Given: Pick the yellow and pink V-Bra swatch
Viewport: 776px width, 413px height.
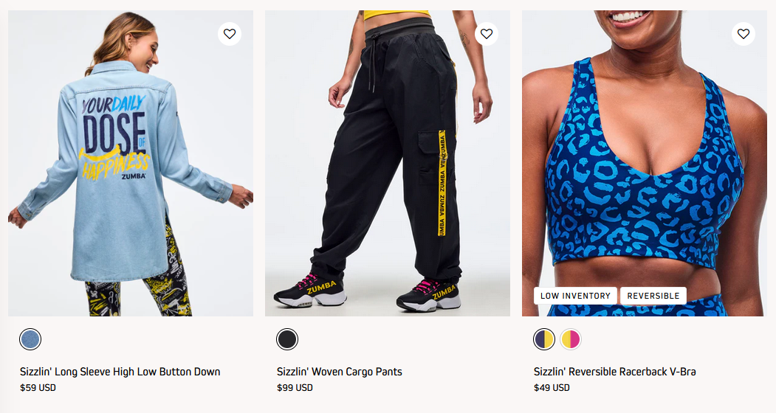Looking at the screenshot, I should (x=571, y=339).
